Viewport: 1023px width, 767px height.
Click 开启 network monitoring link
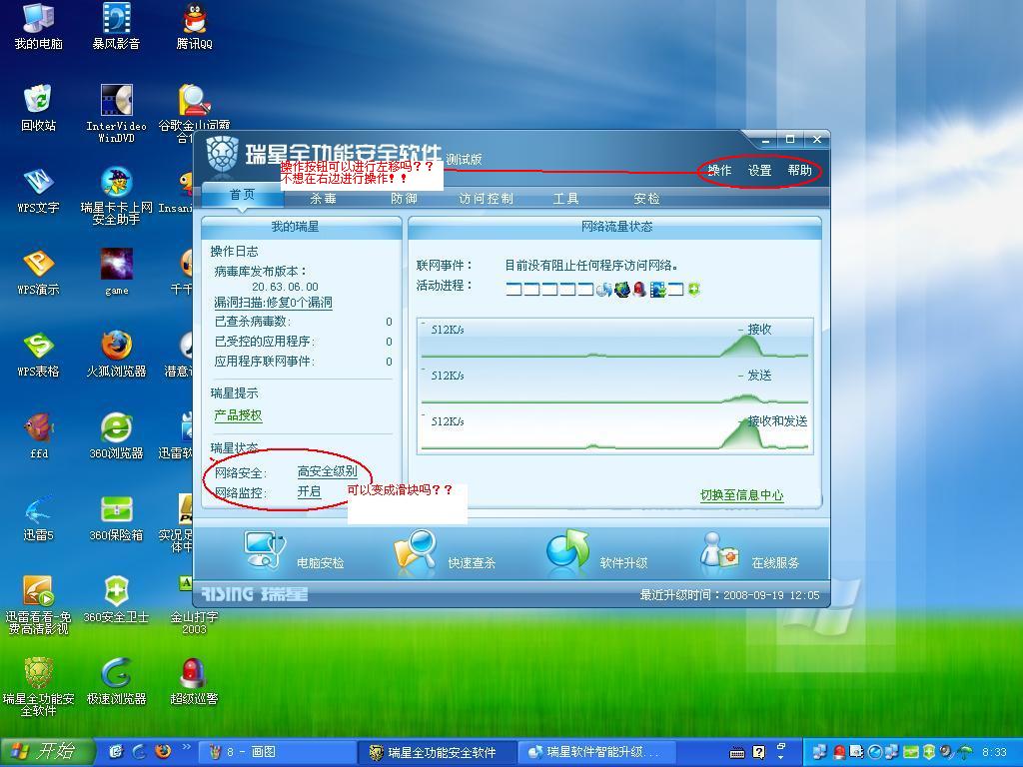coord(310,491)
